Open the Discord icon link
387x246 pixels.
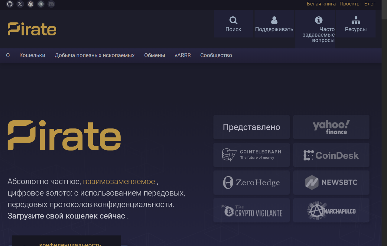coord(51,4)
